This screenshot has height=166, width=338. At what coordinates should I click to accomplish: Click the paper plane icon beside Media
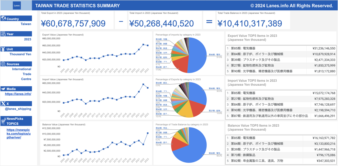[x=3, y=89]
